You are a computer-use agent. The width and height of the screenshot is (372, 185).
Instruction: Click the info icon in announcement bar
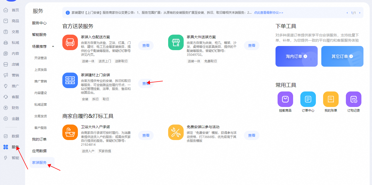(68, 13)
